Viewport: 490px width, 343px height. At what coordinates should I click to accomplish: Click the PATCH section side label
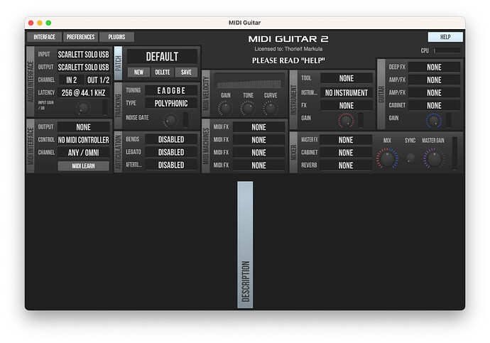(118, 63)
